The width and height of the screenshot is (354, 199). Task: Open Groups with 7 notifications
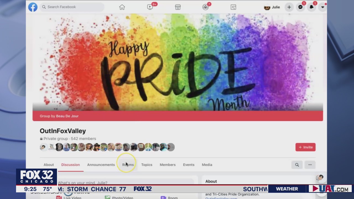point(205,7)
